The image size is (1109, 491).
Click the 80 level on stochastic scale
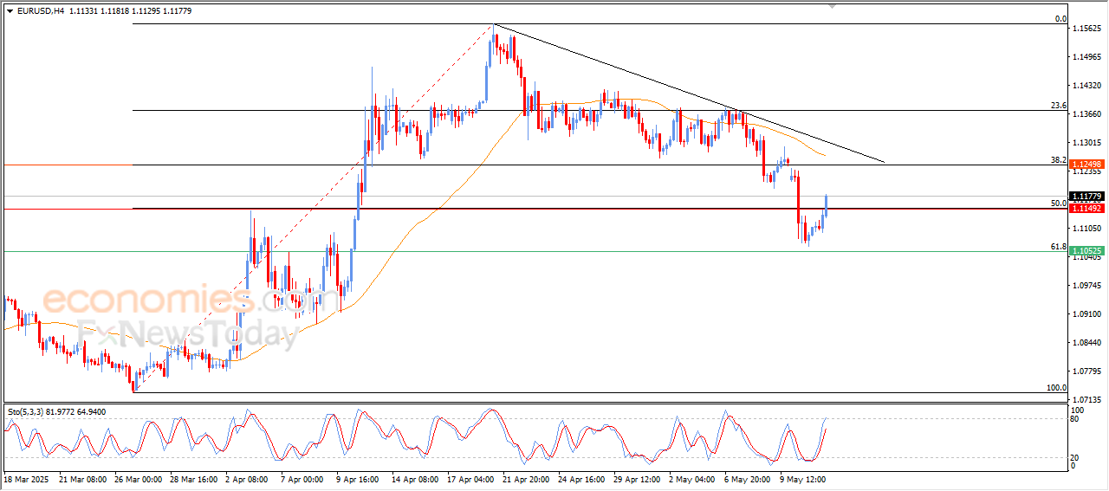pyautogui.click(x=1076, y=419)
